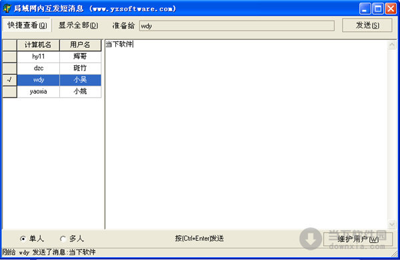Close the messaging window
400x260 pixels.
391,9
